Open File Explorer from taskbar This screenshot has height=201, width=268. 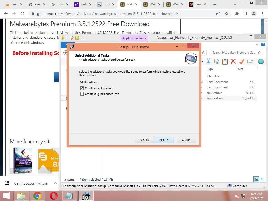pyautogui.click(x=21, y=196)
